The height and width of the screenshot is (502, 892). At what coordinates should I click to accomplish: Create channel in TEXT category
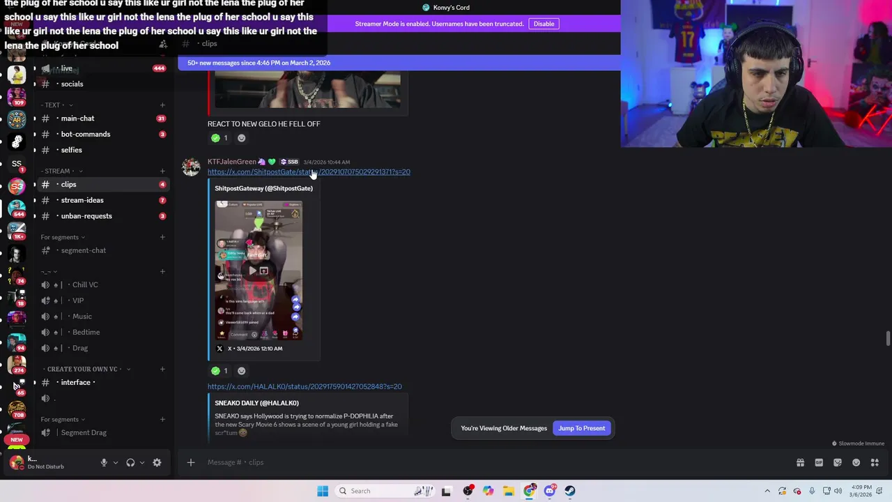pos(162,105)
